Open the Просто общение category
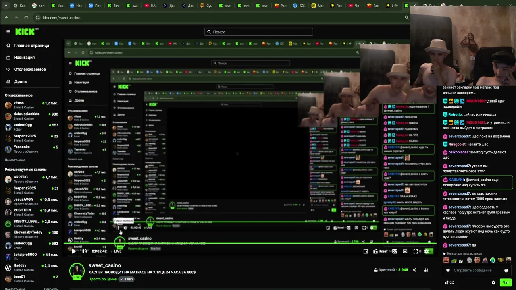The width and height of the screenshot is (516, 290). pos(103,279)
